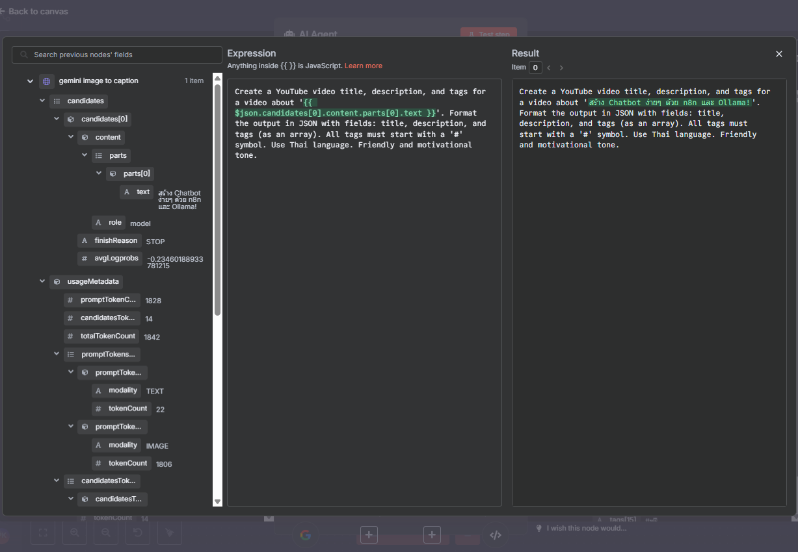Click the field tree scrollbar down arrow
The image size is (798, 552).
coord(218,501)
